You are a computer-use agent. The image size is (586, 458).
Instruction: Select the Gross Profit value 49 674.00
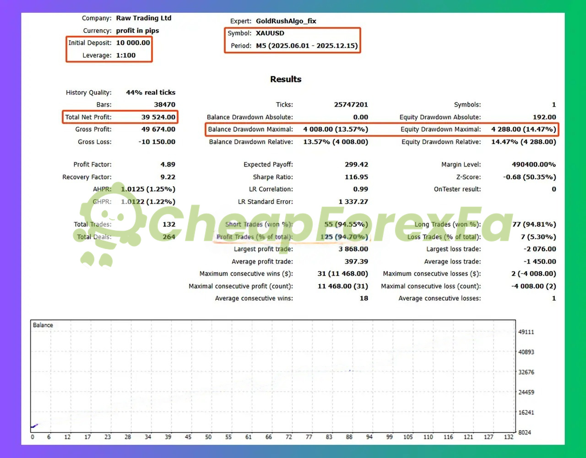point(158,129)
